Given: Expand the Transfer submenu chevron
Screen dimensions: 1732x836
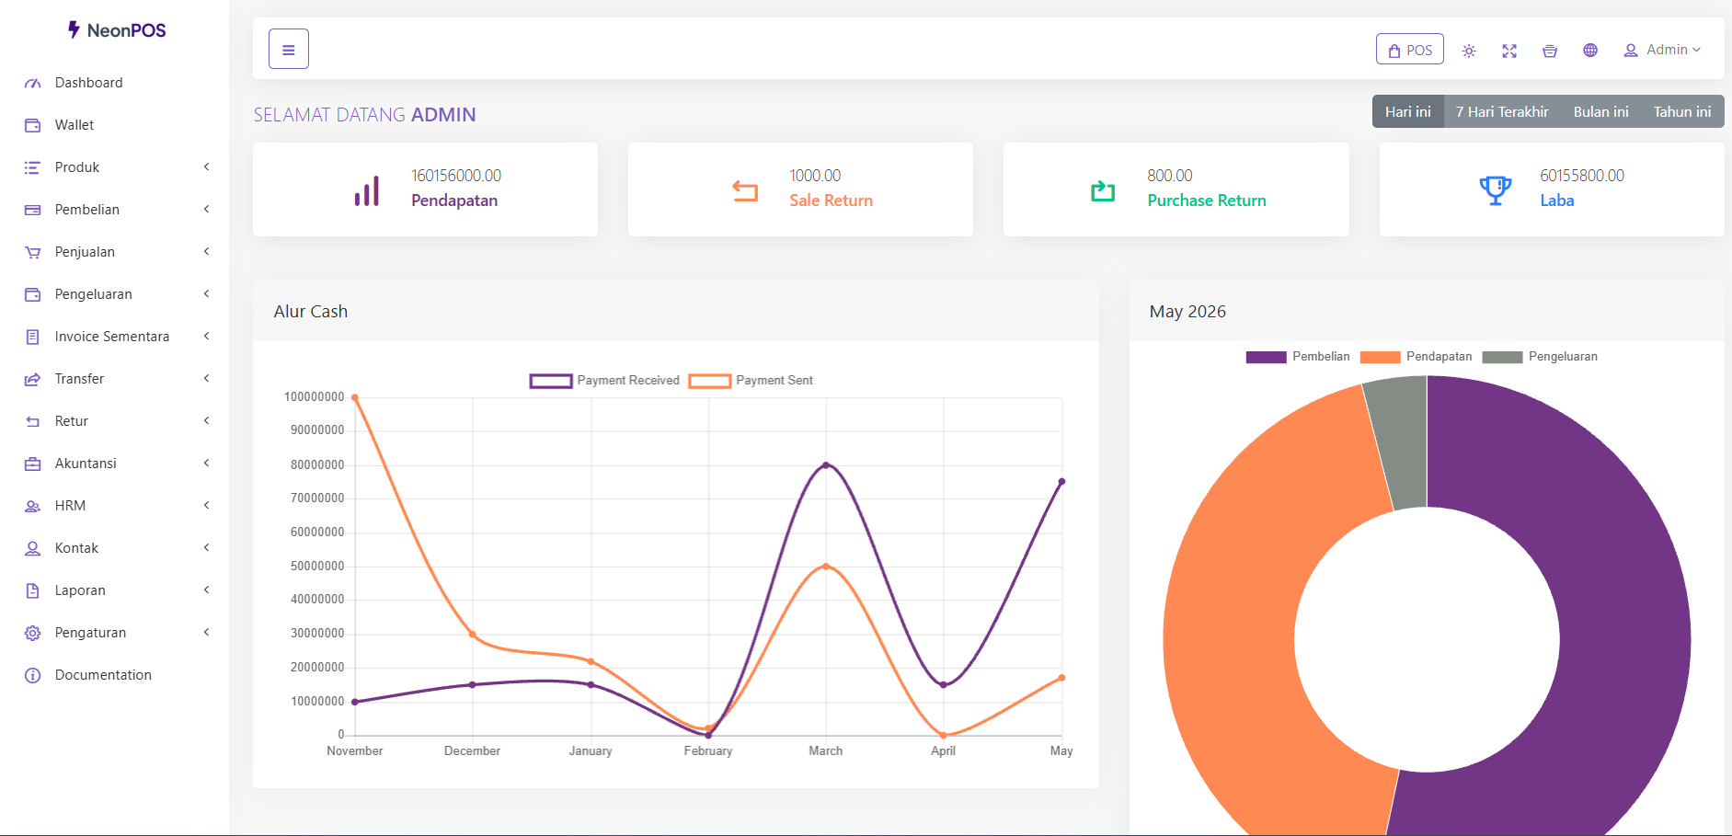Looking at the screenshot, I should point(207,378).
